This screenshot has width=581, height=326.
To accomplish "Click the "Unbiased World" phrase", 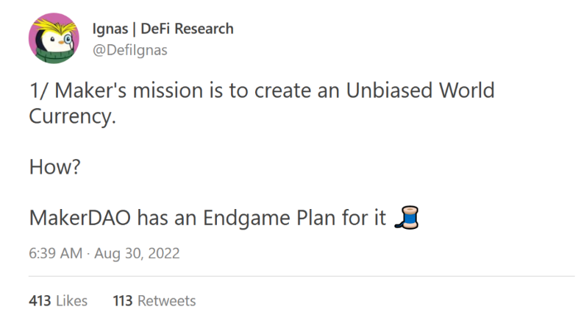I will [x=420, y=91].
